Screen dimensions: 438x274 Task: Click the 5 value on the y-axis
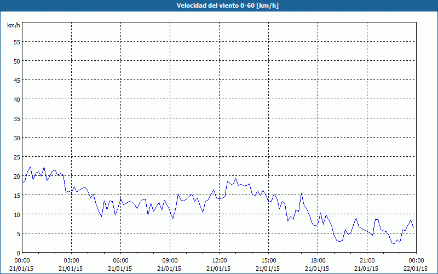pyautogui.click(x=19, y=234)
